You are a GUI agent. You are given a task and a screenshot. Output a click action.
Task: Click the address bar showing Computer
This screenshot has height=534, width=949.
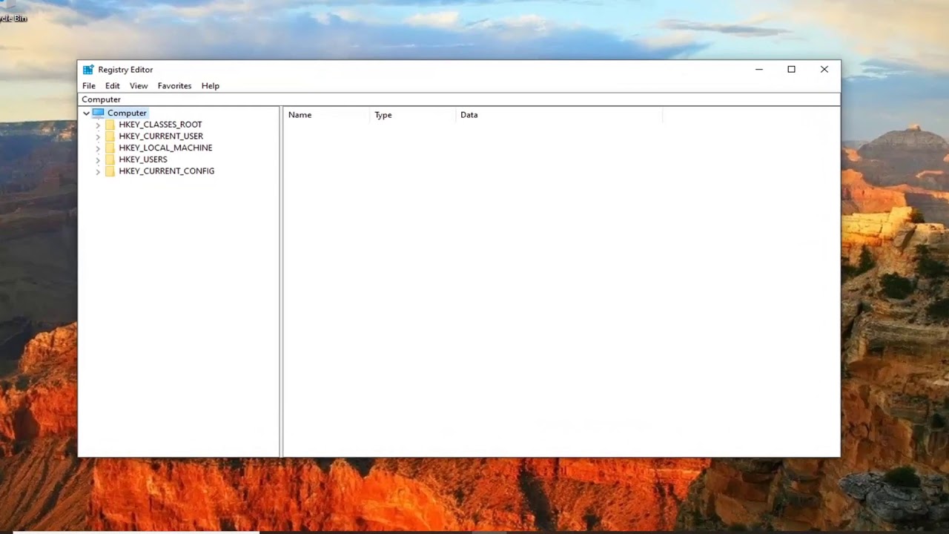[x=459, y=99]
